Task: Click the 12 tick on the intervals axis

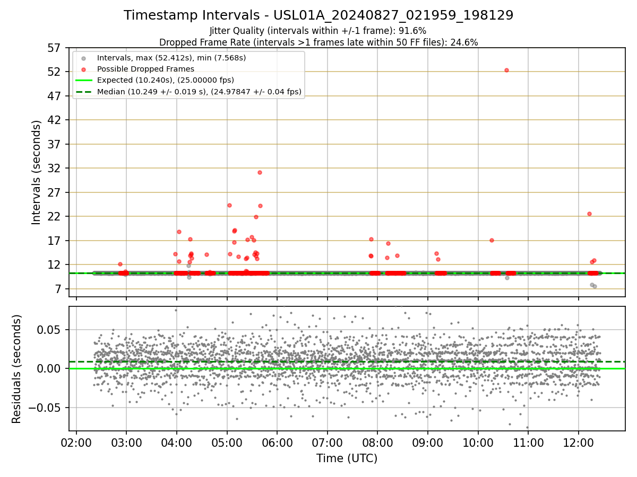Action: (x=54, y=264)
